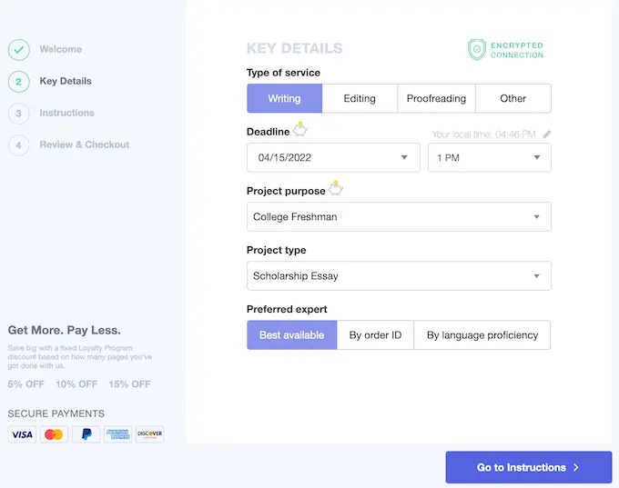Click the piggy bank icon beside Deadline
The width and height of the screenshot is (619, 488).
pos(300,130)
